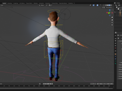This screenshot has height=91, width=122.
Task: Select the Zoom viewport navigation icon
Action: [x=112, y=17]
